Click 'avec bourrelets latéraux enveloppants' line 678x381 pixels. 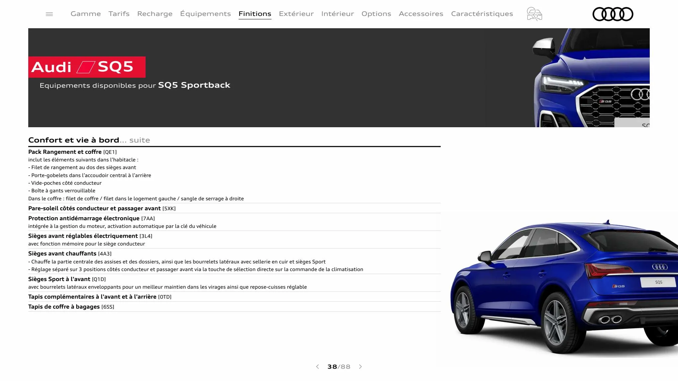[x=168, y=287]
